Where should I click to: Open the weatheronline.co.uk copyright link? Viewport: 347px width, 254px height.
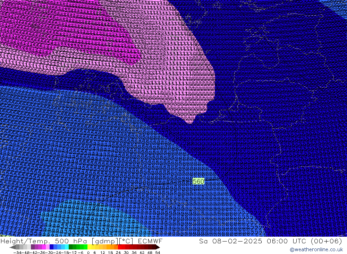[x=316, y=249]
